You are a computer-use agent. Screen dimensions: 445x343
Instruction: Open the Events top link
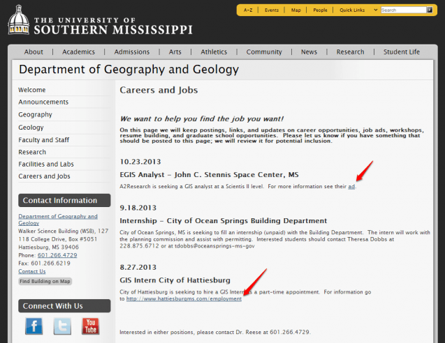[272, 10]
